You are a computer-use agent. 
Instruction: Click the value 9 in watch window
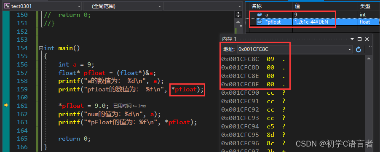[x=296, y=15]
